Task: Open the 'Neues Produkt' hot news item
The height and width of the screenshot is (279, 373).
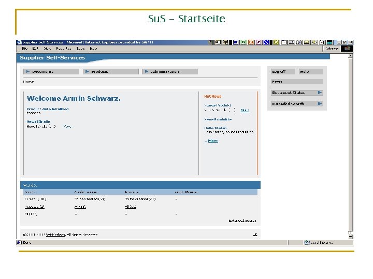Action: (218, 105)
